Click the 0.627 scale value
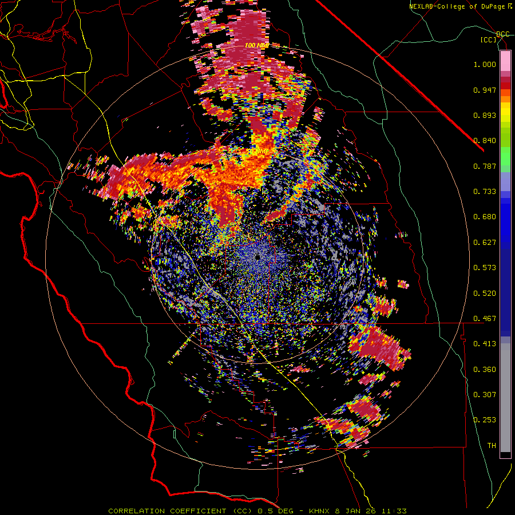515x515 pixels. [485, 243]
